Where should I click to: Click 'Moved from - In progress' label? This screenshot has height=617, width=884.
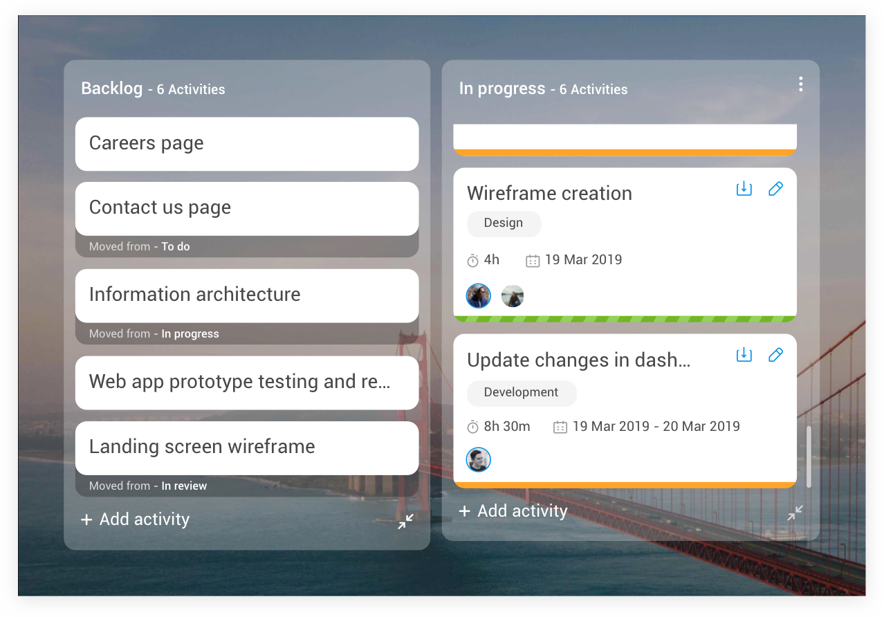click(x=154, y=333)
